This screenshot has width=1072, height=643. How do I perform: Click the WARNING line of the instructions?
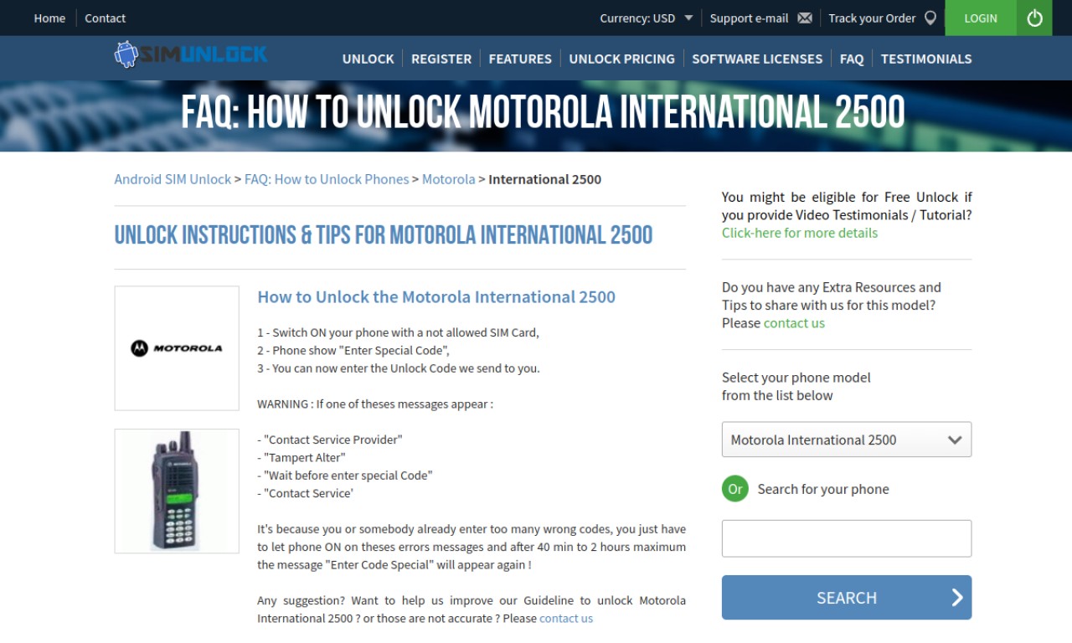(375, 404)
